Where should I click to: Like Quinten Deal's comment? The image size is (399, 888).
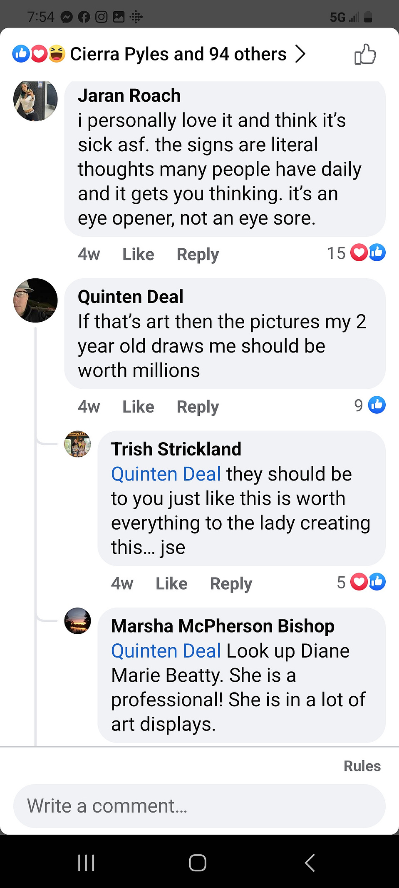coord(138,407)
